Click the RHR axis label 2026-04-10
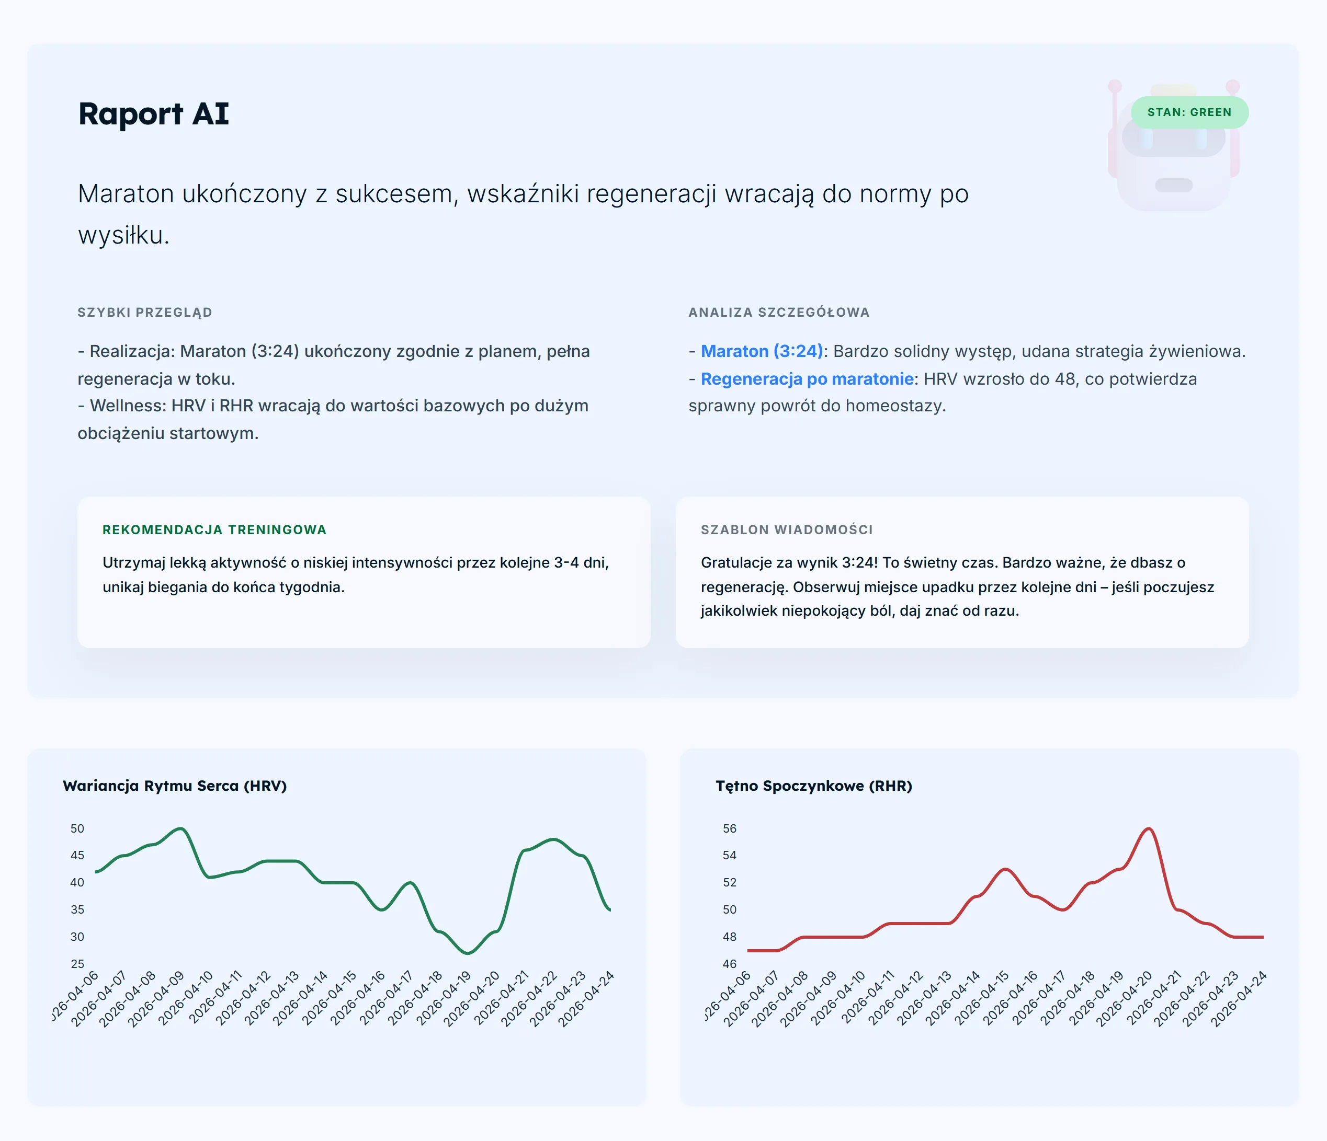1327x1141 pixels. [839, 998]
